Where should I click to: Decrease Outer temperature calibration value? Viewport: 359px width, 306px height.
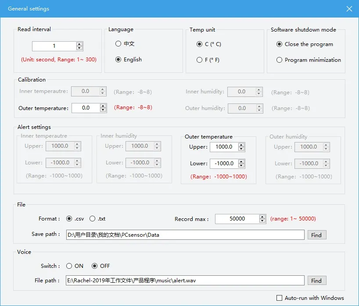point(103,110)
